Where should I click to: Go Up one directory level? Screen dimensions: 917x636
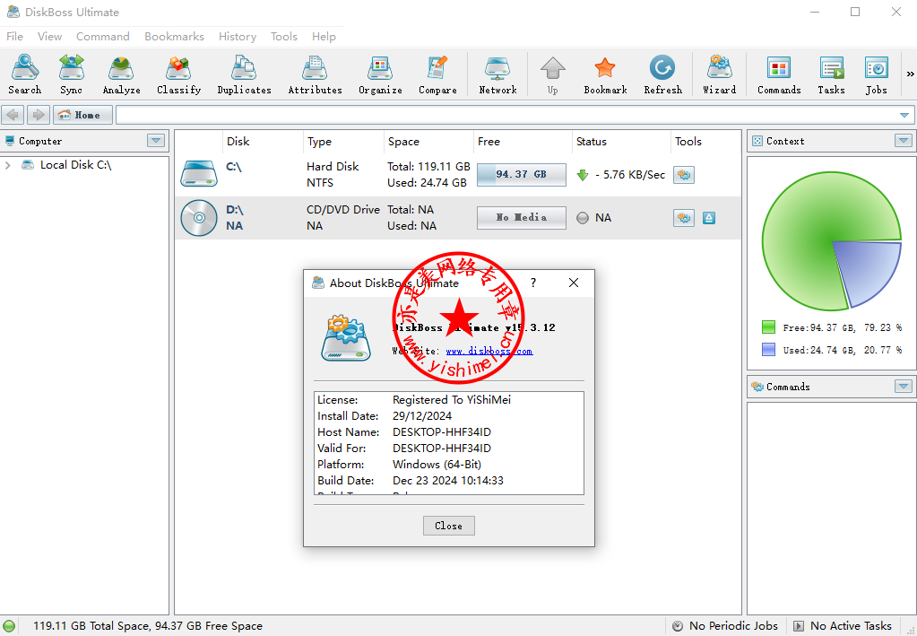pyautogui.click(x=553, y=74)
